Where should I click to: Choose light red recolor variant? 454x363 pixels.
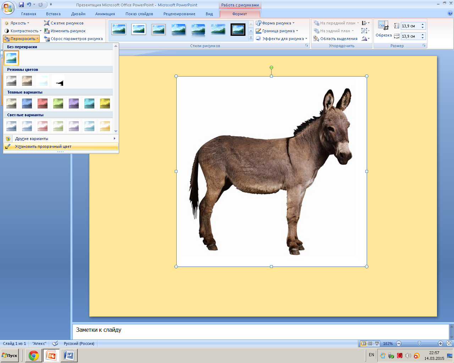[x=43, y=126]
